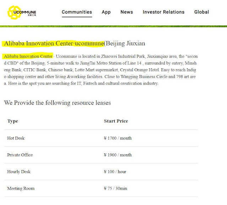Go to the News page
Image resolution: width=227 pixels, height=205 pixels.
127,12
